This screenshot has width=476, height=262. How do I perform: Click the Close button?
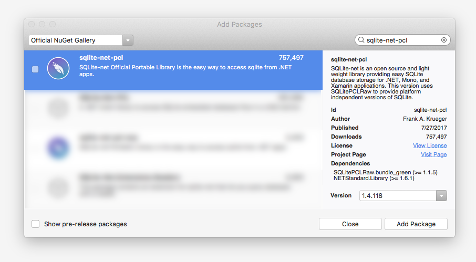click(x=350, y=224)
